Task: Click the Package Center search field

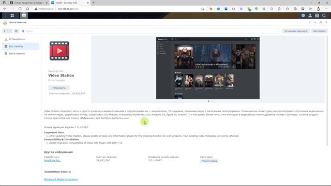Action: [151, 31]
